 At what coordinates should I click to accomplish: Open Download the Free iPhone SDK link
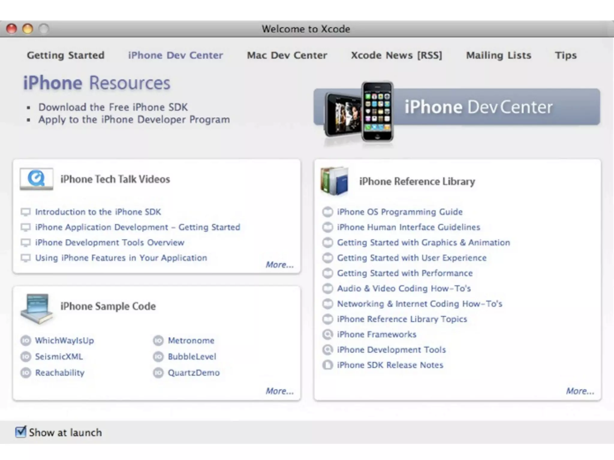(x=113, y=107)
